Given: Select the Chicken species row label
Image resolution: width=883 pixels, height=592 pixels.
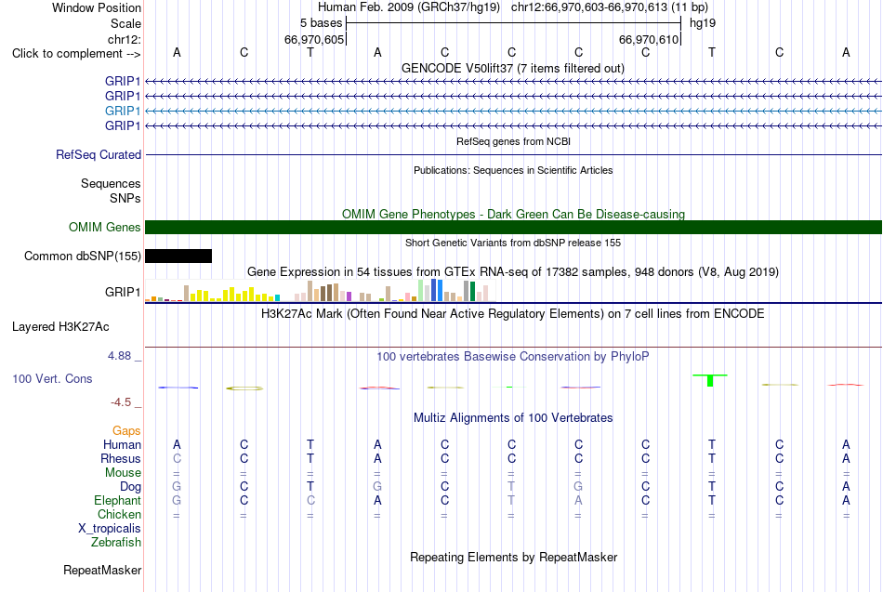Looking at the screenshot, I should 119,514.
